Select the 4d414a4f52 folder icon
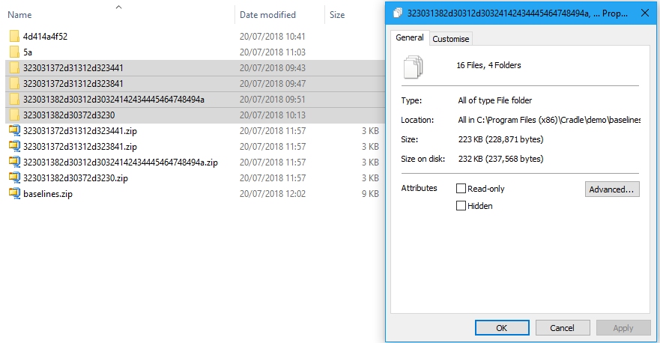The height and width of the screenshot is (343, 660). [x=14, y=36]
